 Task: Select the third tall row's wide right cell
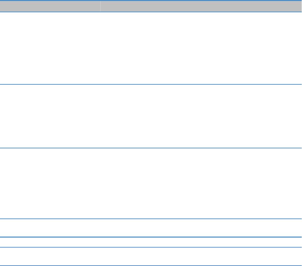coord(201,184)
